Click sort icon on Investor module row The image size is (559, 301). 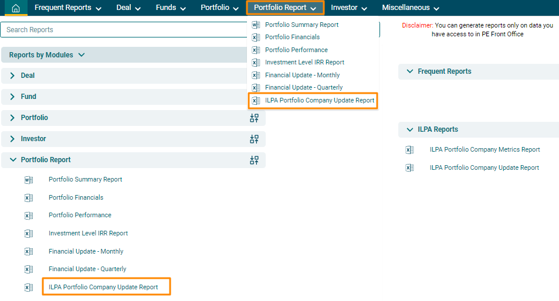[254, 139]
